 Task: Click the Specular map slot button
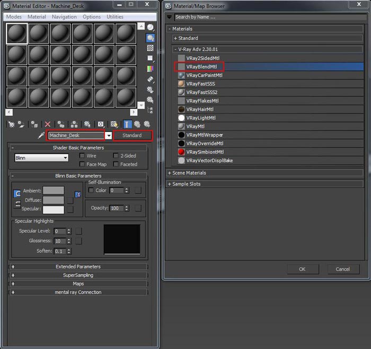click(x=70, y=209)
